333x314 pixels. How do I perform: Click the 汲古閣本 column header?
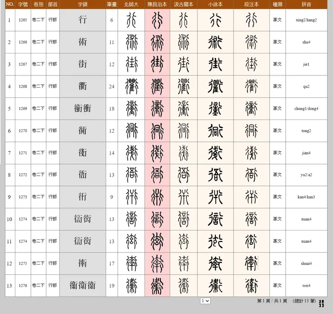coord(184,4)
